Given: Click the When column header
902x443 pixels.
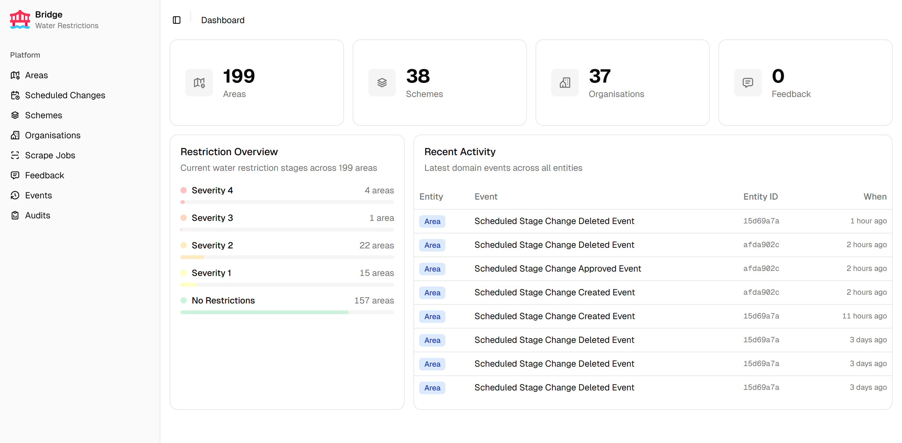Looking at the screenshot, I should tap(875, 196).
